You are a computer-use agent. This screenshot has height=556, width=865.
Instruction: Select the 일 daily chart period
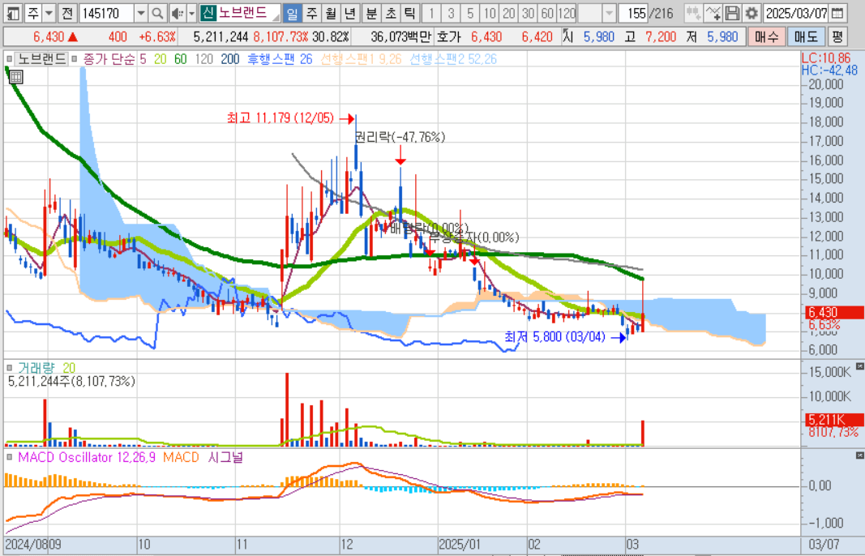tap(293, 13)
